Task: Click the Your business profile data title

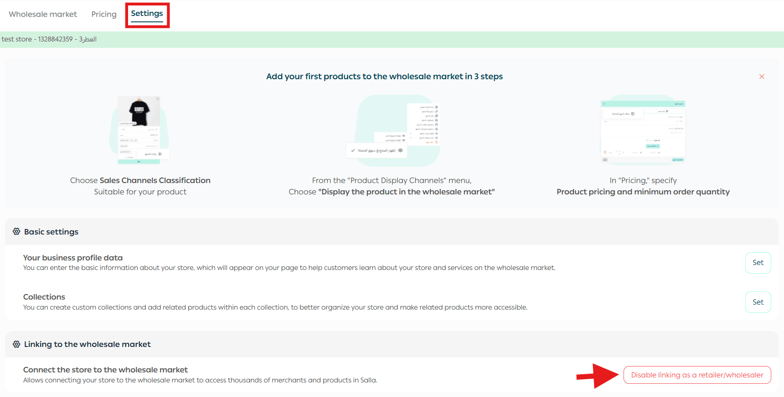Action: click(73, 258)
